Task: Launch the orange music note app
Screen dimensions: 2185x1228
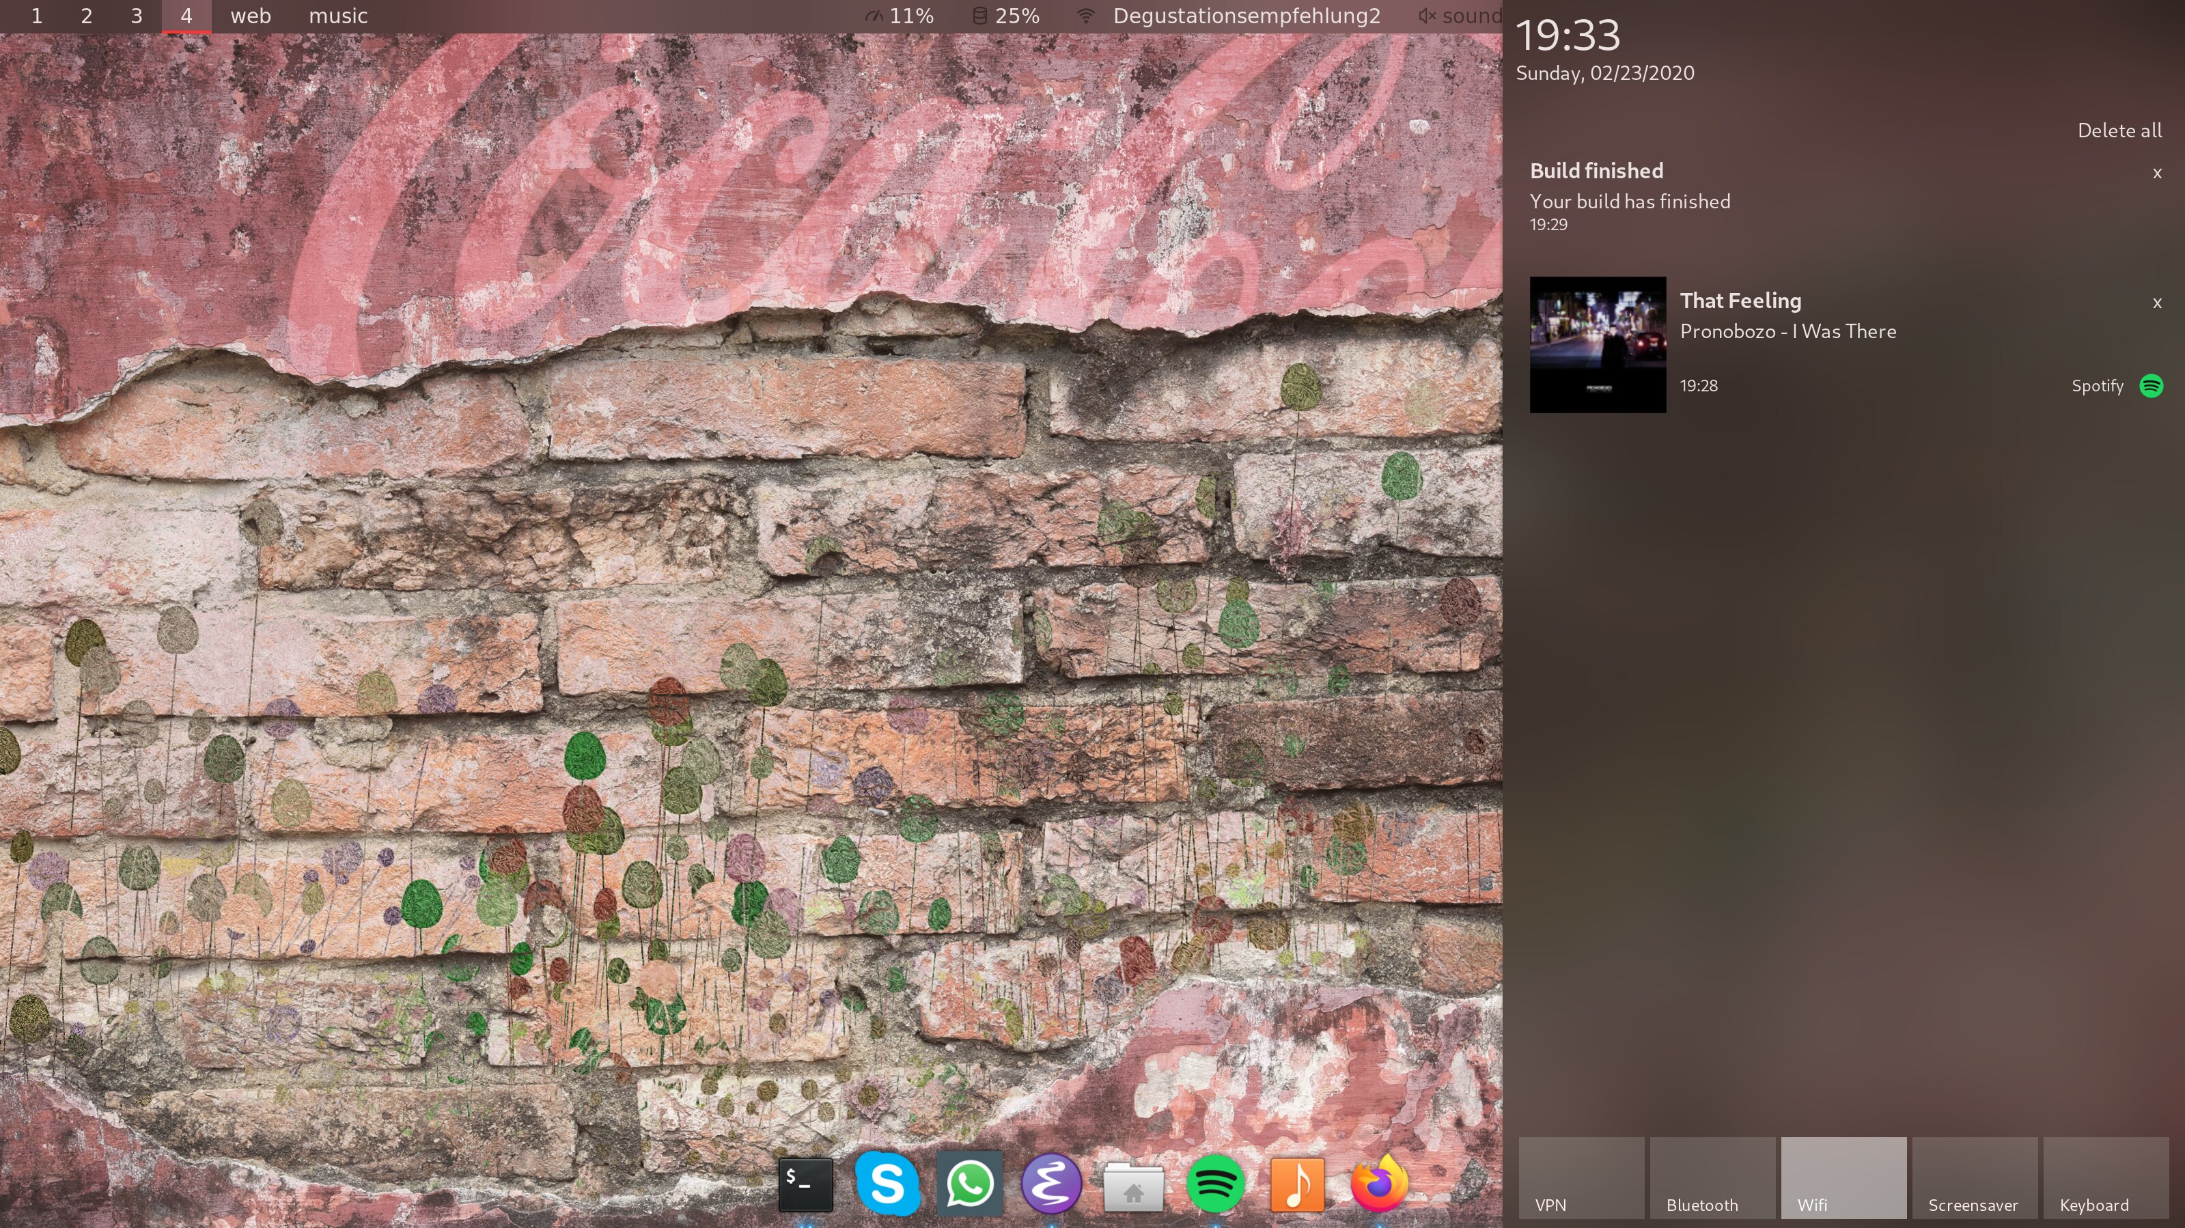Action: pyautogui.click(x=1297, y=1184)
